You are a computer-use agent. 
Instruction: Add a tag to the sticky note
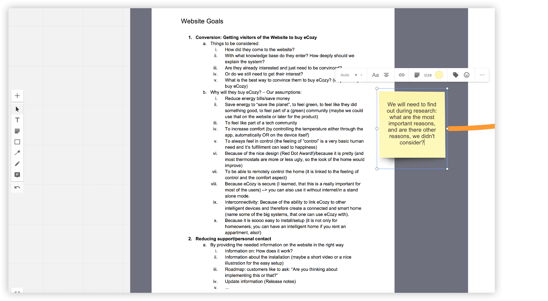pos(456,75)
